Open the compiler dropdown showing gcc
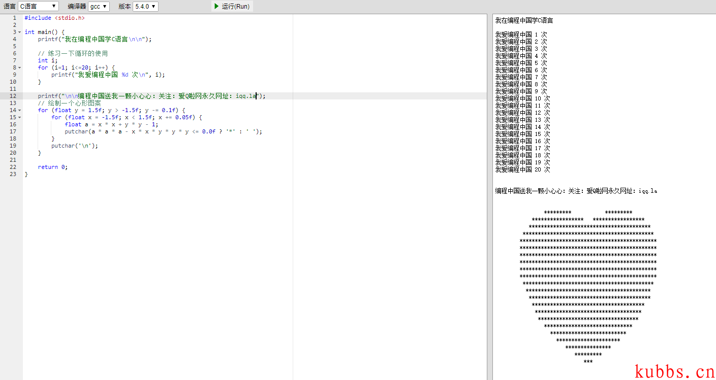 coord(99,7)
